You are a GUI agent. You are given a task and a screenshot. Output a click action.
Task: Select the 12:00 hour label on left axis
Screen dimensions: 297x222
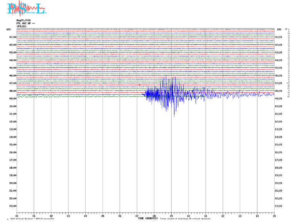click(x=12, y=122)
